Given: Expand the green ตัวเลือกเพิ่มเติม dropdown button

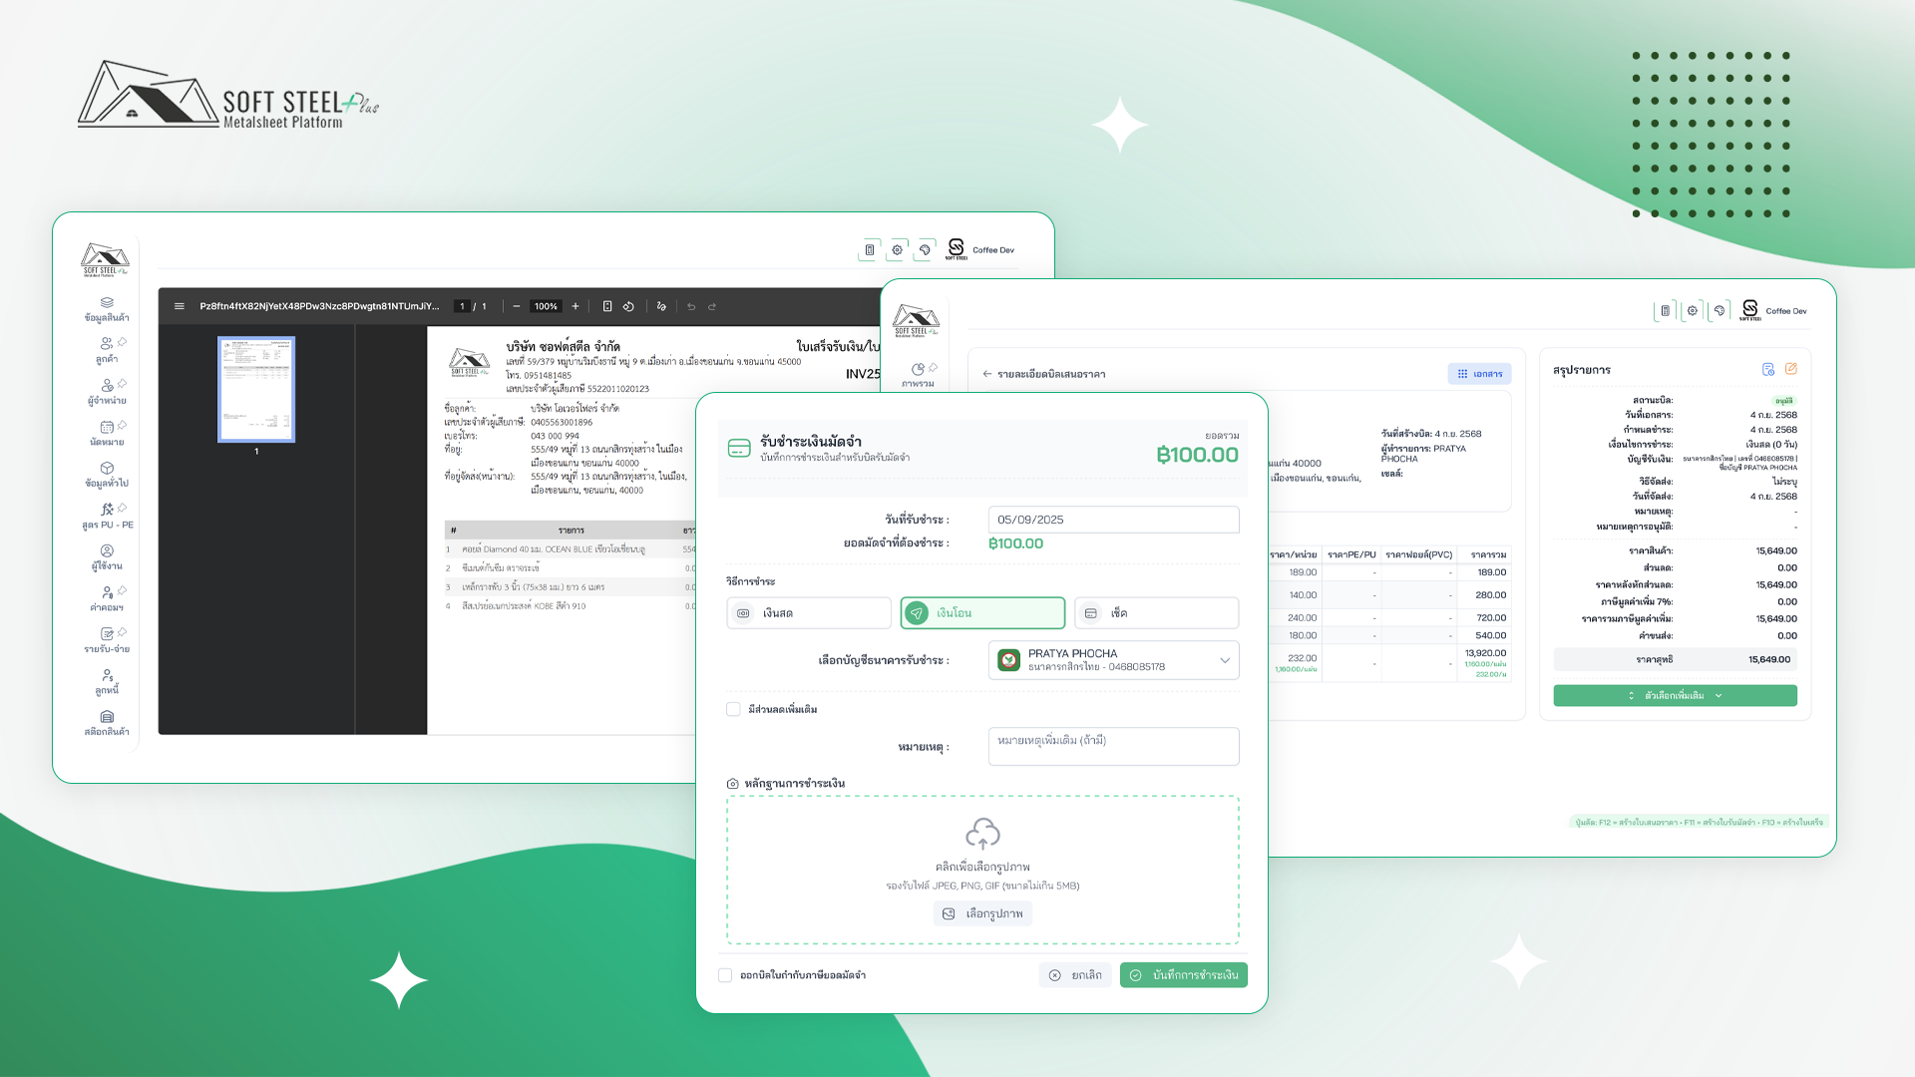Looking at the screenshot, I should (1675, 695).
